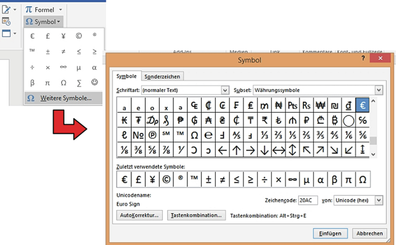Viewport: 396px width, 245px height.
Task: Insert the sigma sign from Symbol dropdown
Action: pos(79,82)
